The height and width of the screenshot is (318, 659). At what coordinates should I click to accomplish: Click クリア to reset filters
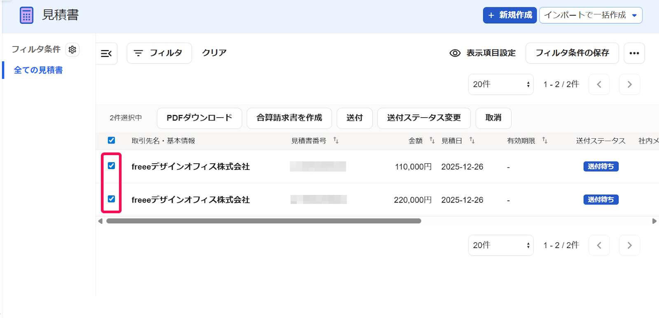214,53
